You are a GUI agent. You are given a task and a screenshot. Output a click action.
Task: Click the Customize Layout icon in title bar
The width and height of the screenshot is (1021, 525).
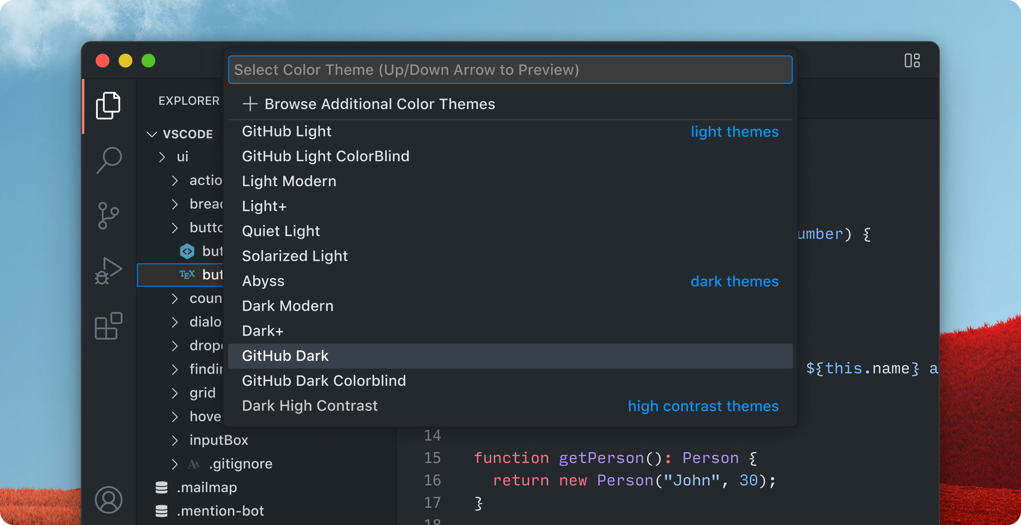click(x=912, y=61)
